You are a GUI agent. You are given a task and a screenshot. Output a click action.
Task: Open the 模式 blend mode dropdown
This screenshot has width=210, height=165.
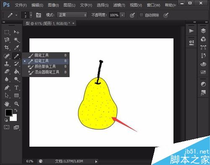pyautogui.click(x=72, y=15)
